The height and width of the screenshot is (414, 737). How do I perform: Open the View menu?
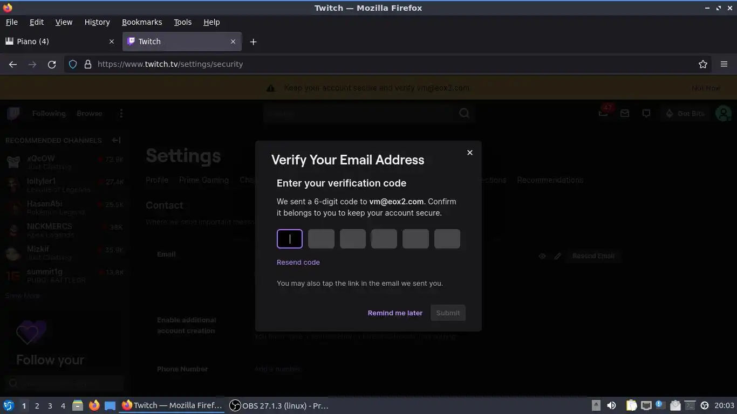pos(64,22)
